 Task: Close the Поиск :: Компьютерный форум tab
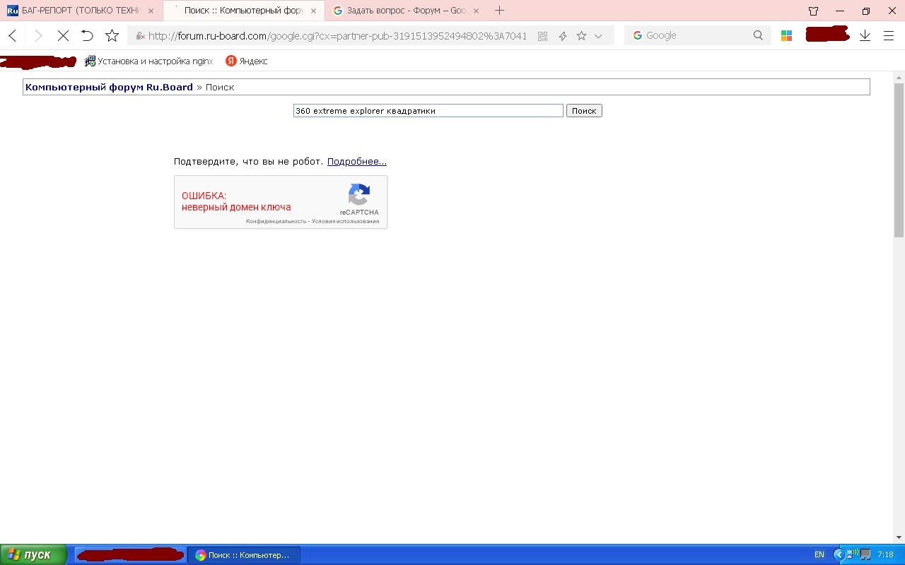point(313,11)
